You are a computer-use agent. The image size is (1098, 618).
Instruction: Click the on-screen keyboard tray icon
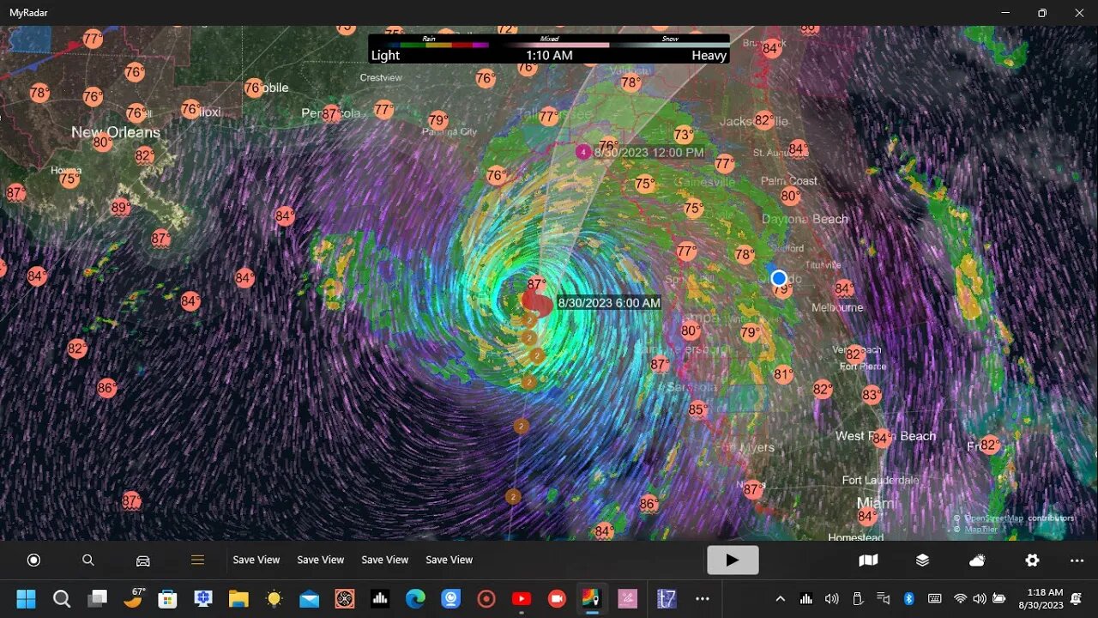pos(934,598)
